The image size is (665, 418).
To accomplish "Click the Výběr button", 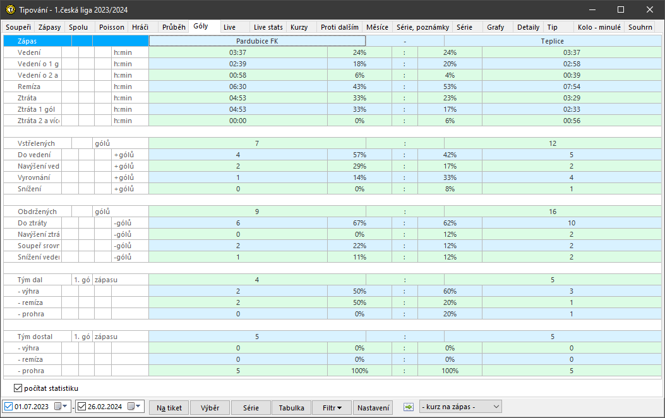I will (210, 408).
